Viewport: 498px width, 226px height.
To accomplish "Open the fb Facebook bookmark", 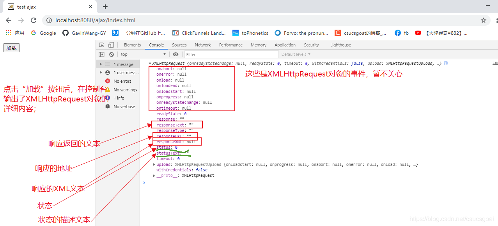I will [402, 33].
